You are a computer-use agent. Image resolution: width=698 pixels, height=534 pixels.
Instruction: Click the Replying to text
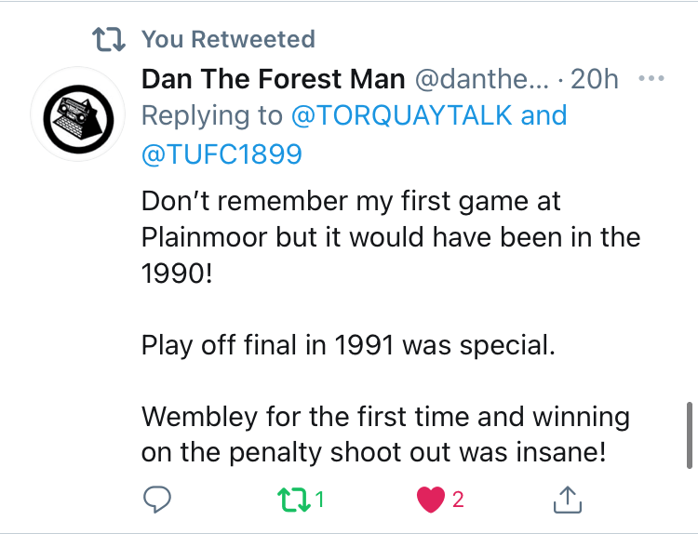click(x=212, y=115)
